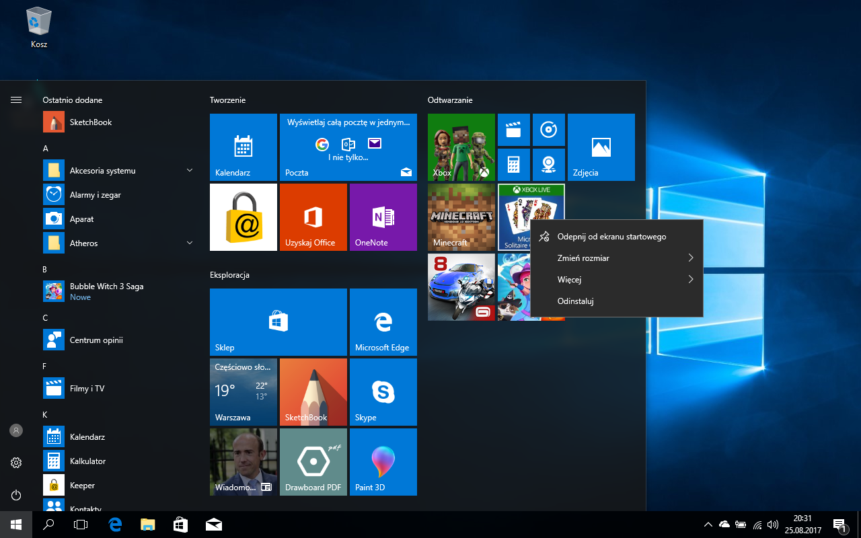This screenshot has height=538, width=861.
Task: Open the Xbox tile
Action: 461,147
